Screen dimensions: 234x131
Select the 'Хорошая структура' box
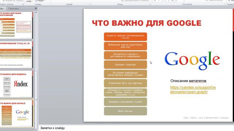125,65
